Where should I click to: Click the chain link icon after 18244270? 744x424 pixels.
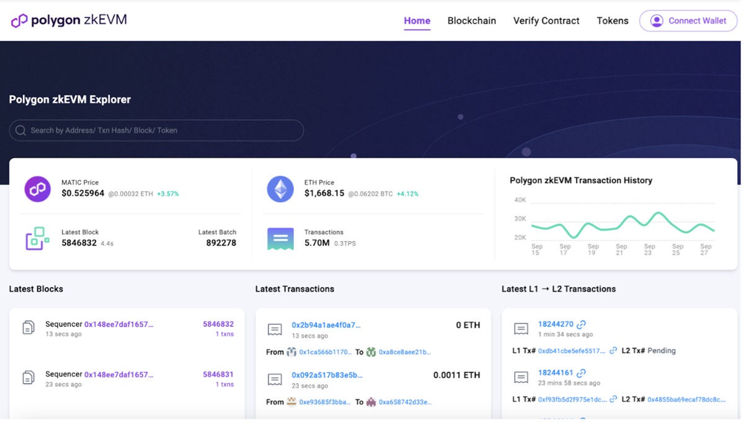(581, 324)
